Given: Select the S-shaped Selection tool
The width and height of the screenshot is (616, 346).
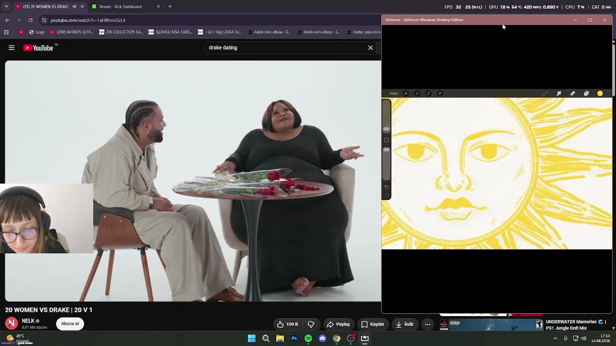Looking at the screenshot, I should pyautogui.click(x=428, y=93).
